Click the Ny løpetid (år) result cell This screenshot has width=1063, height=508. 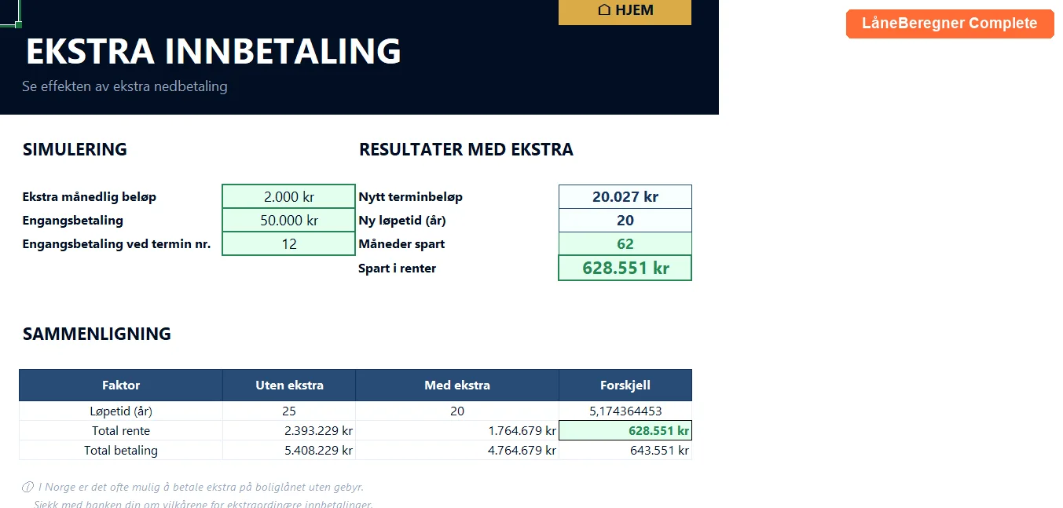(x=625, y=221)
